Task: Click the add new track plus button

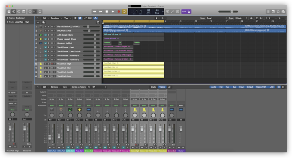Action: click(38, 22)
